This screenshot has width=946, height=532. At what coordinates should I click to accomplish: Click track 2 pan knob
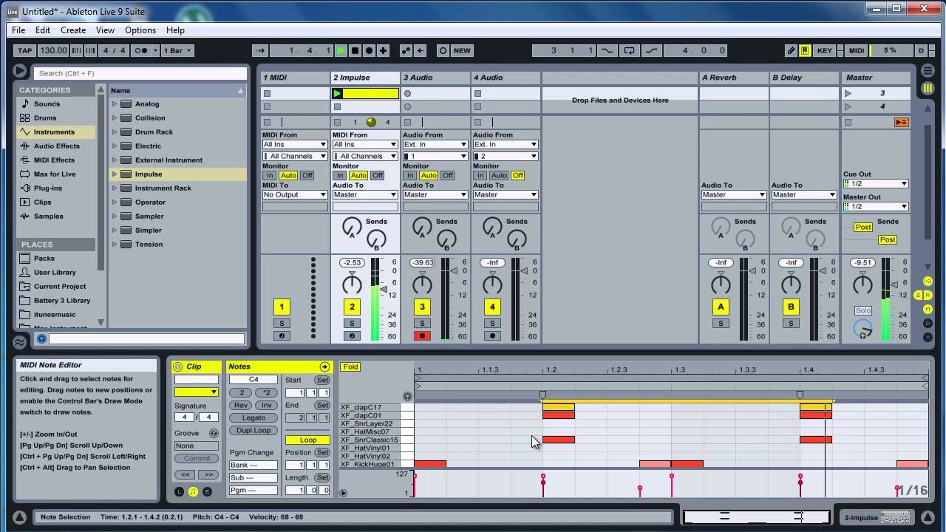point(352,284)
